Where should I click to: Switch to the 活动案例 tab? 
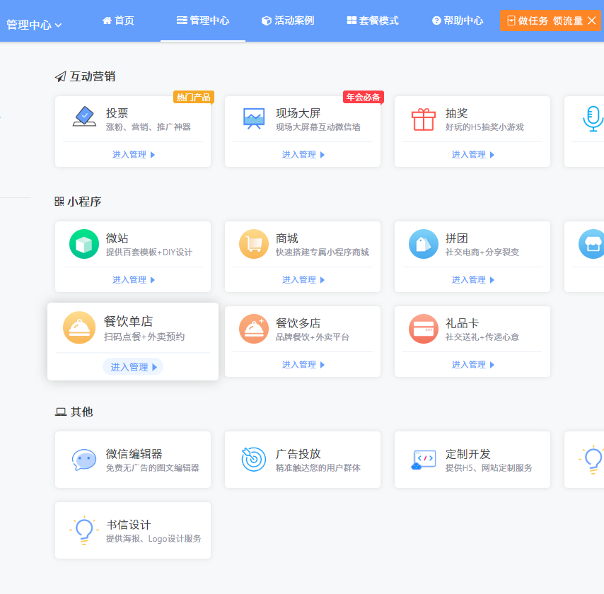(287, 21)
